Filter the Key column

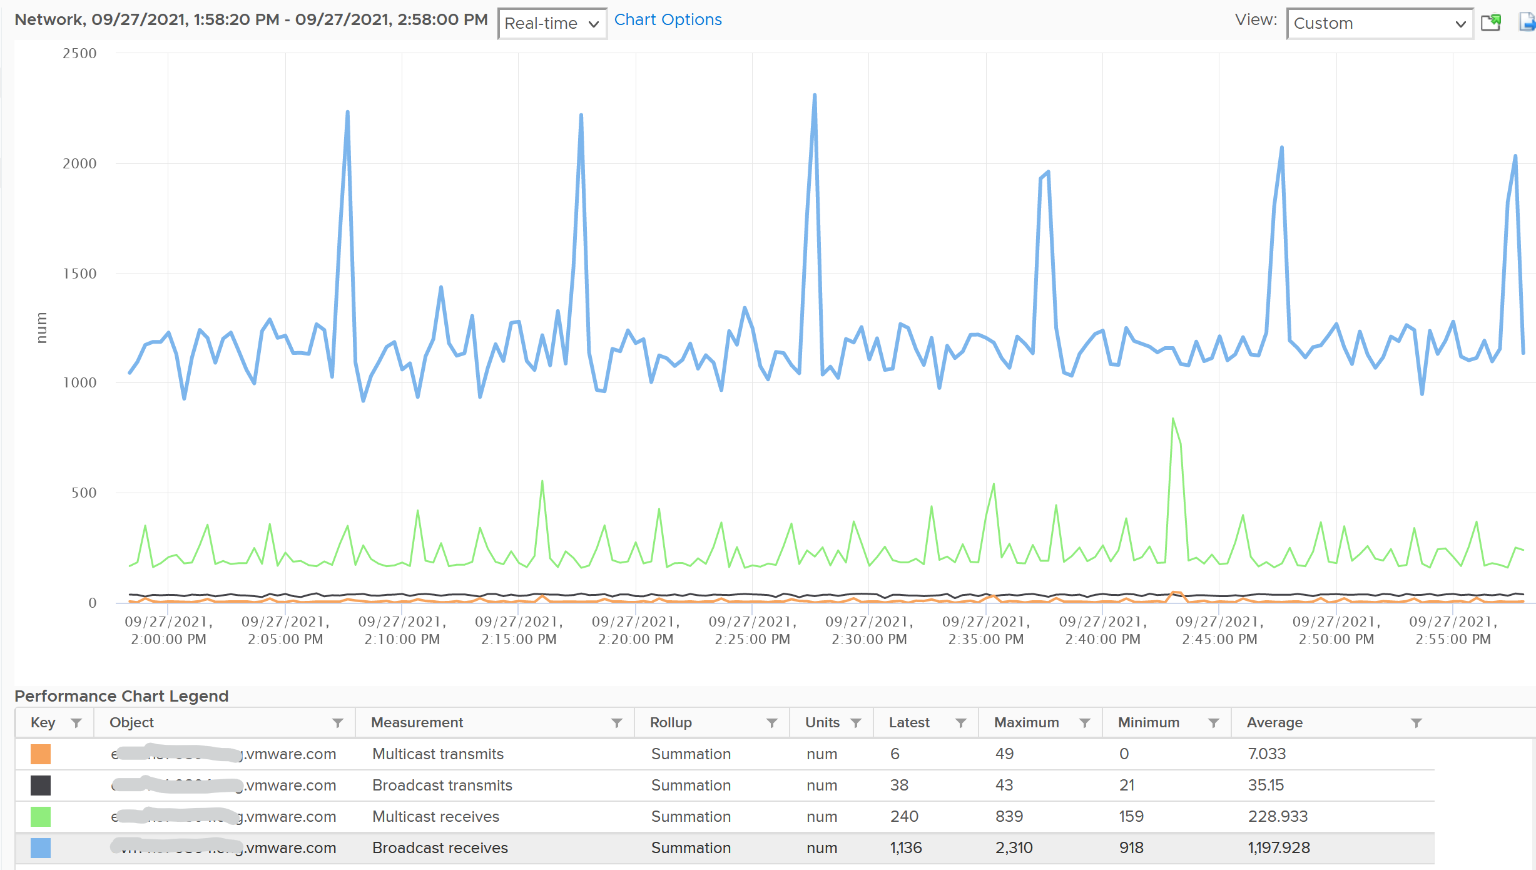pos(76,723)
